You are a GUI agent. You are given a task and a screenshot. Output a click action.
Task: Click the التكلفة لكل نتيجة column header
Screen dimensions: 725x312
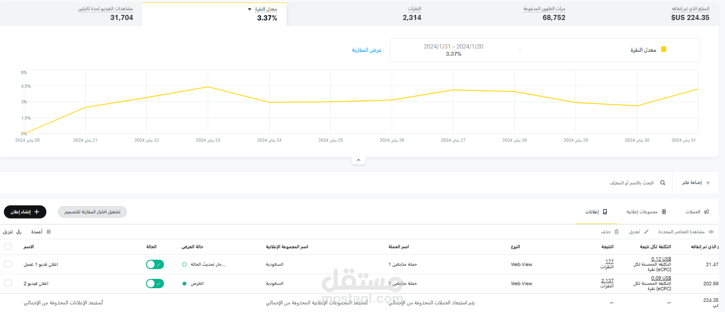pos(655,247)
